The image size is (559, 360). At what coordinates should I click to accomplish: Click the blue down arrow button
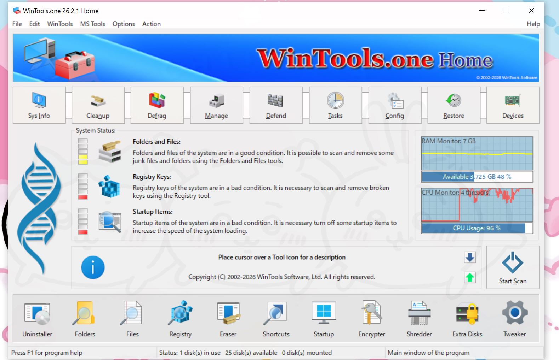click(470, 258)
